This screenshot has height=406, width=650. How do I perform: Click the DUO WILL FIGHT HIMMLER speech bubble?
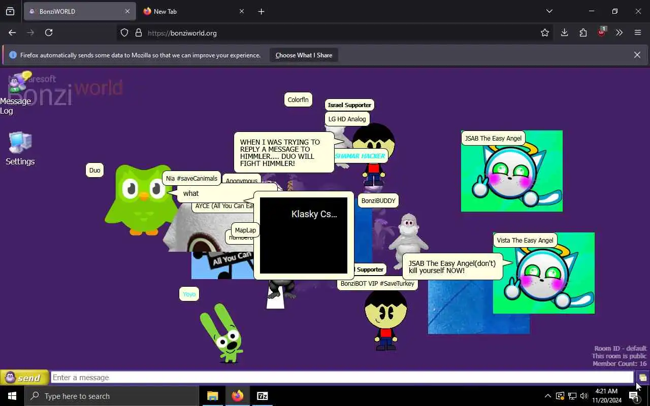click(x=284, y=153)
